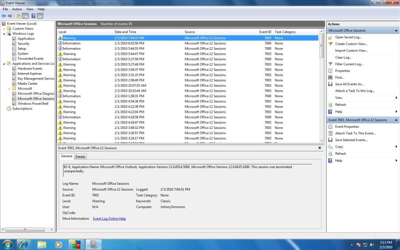The image size is (400, 250).
Task: Expand the Copy submenu arrow
Action: (x=396, y=147)
